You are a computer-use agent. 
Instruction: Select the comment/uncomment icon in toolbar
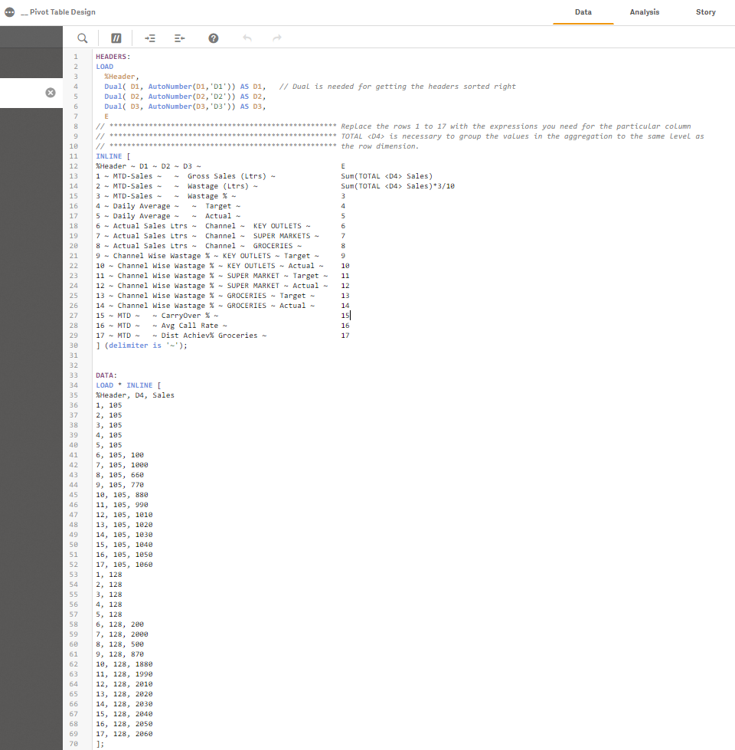coord(116,38)
